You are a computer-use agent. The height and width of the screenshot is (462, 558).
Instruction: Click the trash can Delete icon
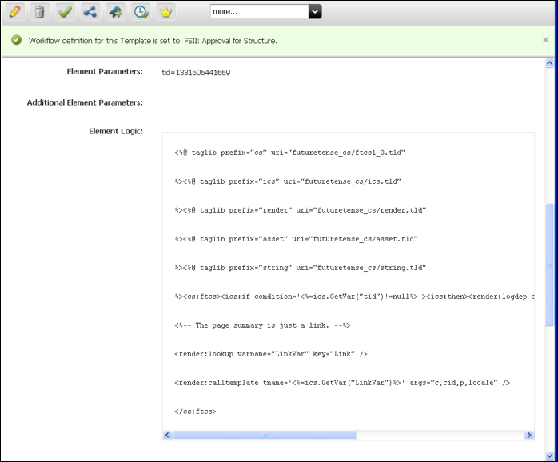tap(40, 12)
